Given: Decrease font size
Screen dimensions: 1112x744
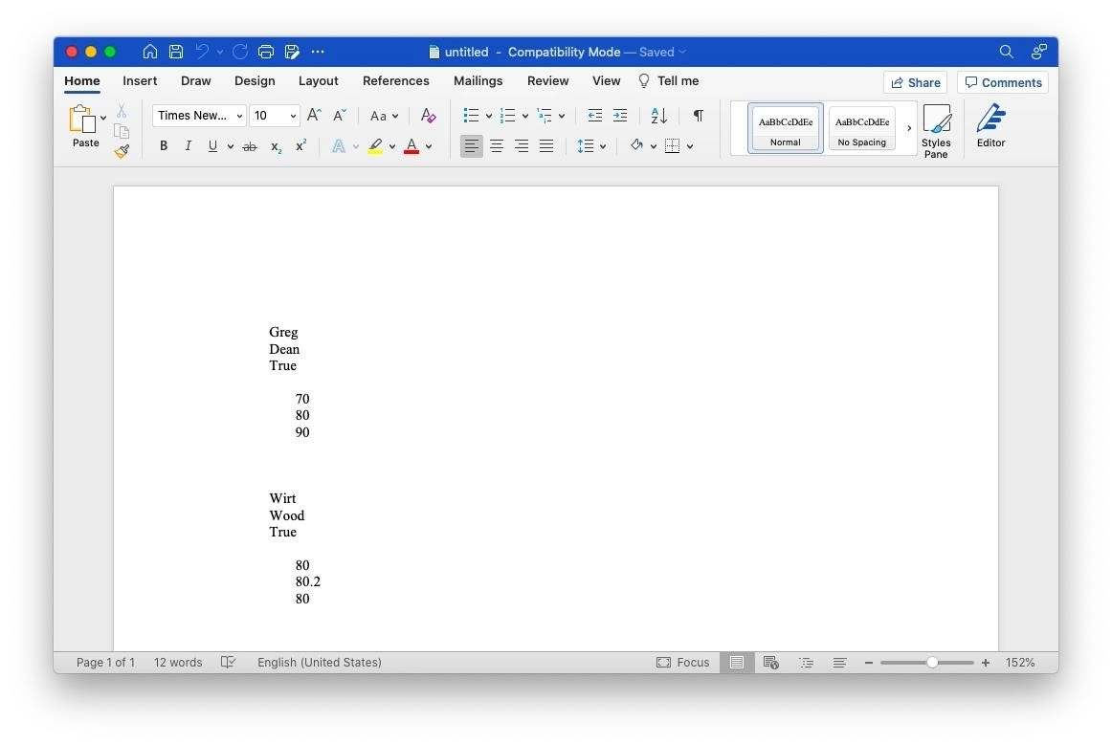Looking at the screenshot, I should pyautogui.click(x=340, y=116).
